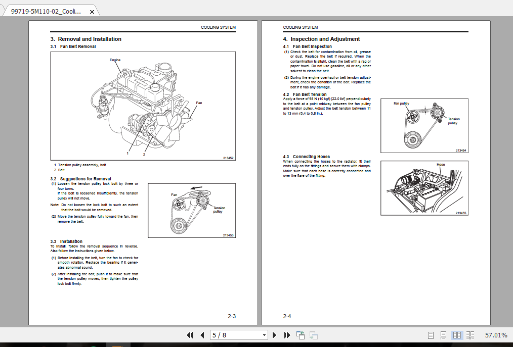Click the previous view history icon
513x347 pixels.
click(300, 335)
